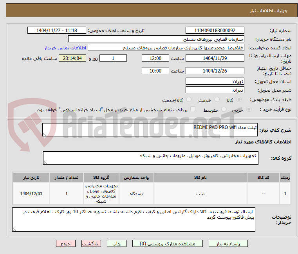This screenshot has width=298, height=254.
Task: Click the اطلاعات کالاهای مورد نیاز heading
Action: [263, 142]
